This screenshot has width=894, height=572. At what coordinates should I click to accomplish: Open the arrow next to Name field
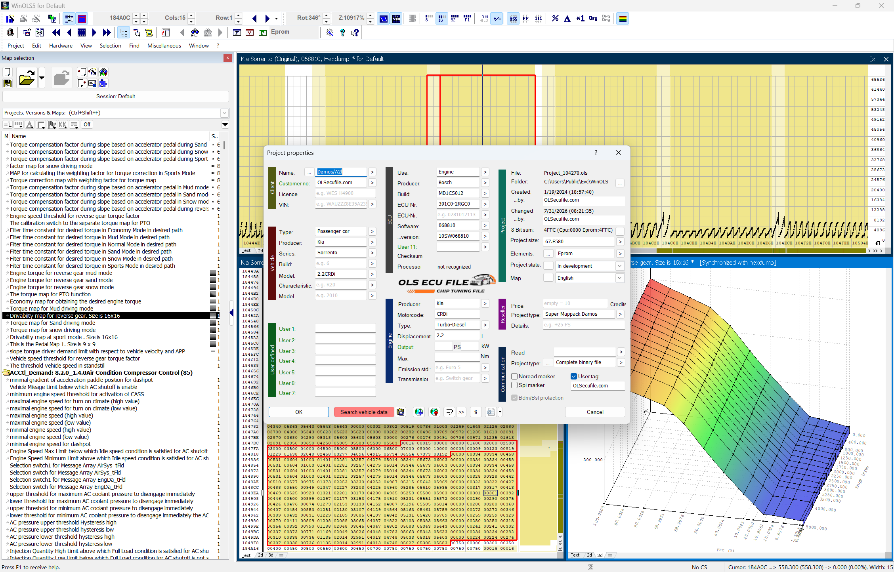click(x=372, y=172)
